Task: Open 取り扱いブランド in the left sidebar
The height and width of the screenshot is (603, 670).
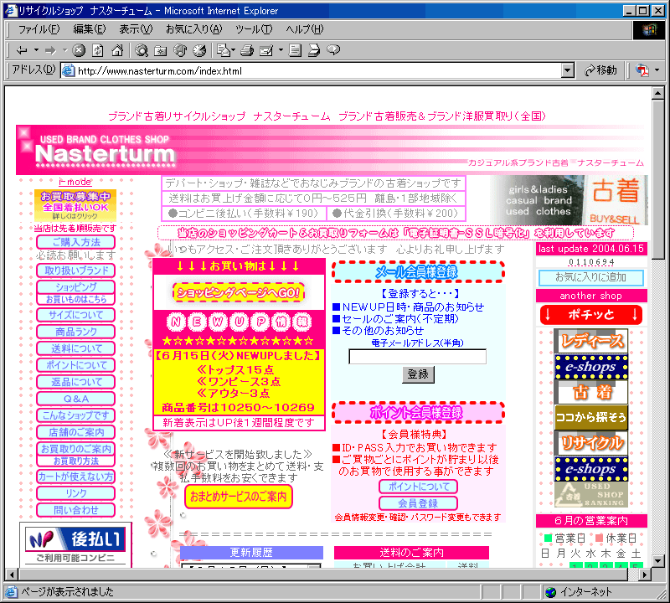Action: point(75,270)
